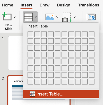
Task: Click the icon beside Insert Table… entry
Action: click(x=32, y=94)
